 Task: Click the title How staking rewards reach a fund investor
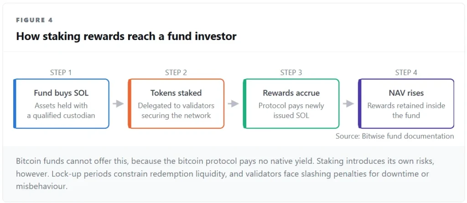point(126,36)
